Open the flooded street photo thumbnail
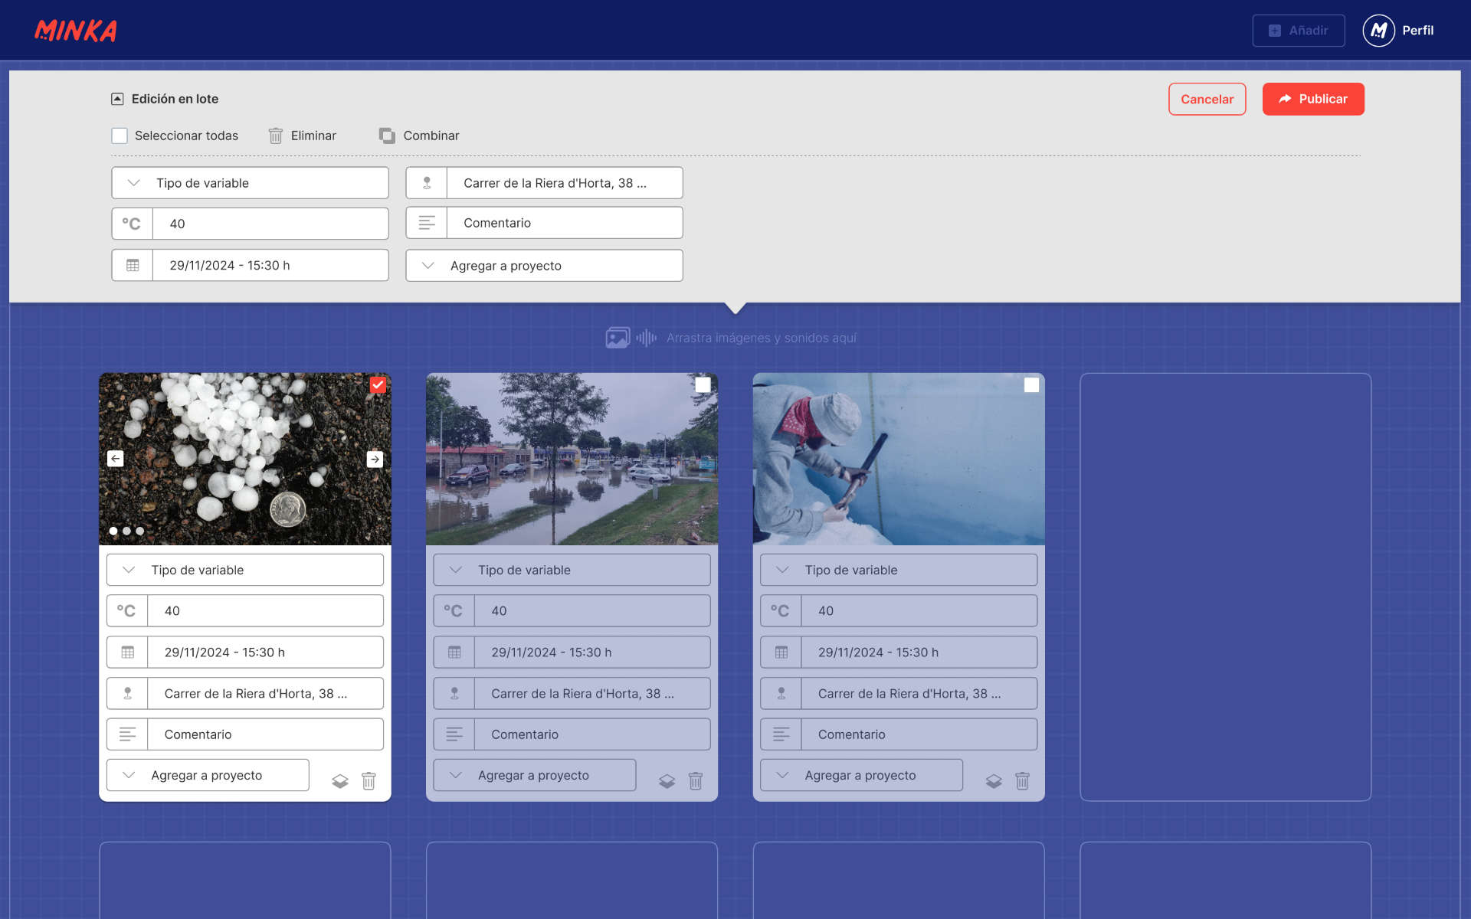 point(572,459)
